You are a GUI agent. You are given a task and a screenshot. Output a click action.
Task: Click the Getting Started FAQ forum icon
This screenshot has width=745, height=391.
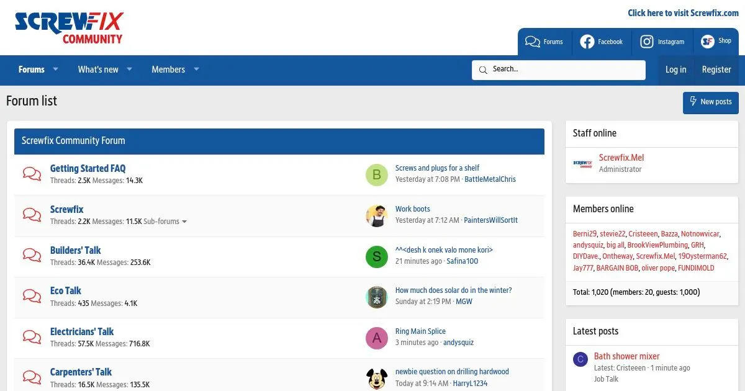[32, 174]
